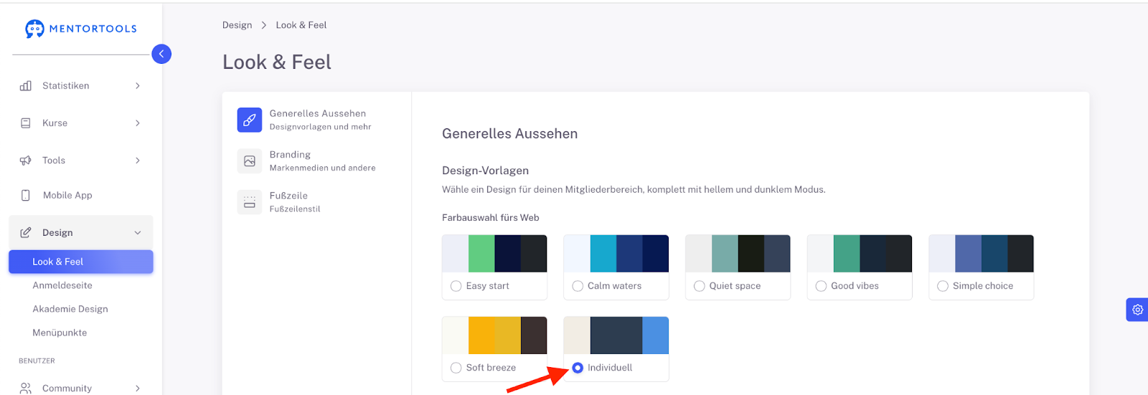Click the Mobile App phone icon

tap(26, 195)
